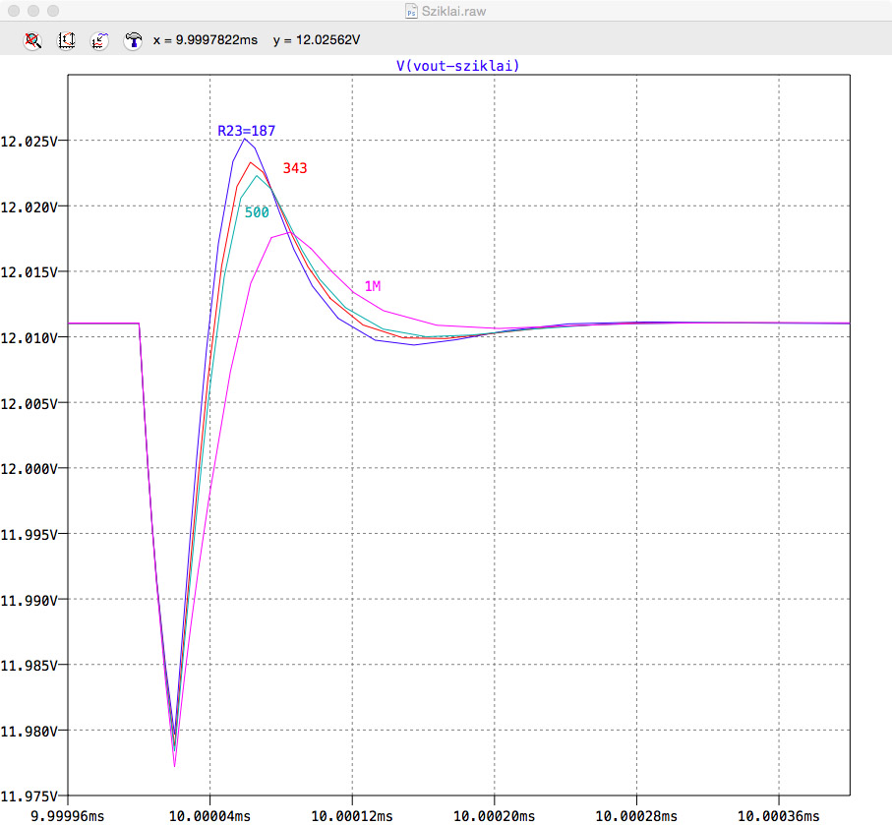Click the 10.00004ms time axis label
The image size is (892, 825).
[209, 816]
